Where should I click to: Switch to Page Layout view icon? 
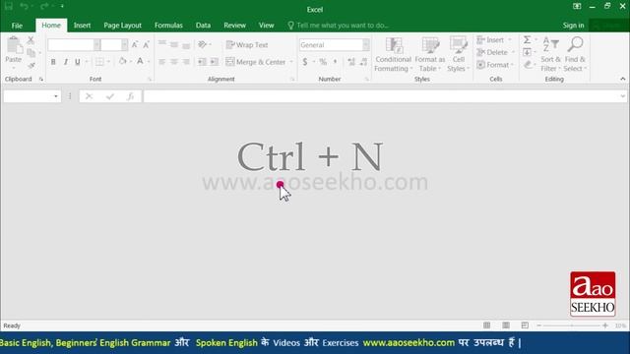pos(506,325)
